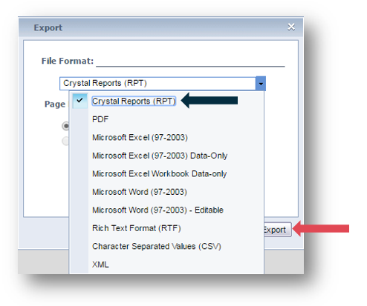Choose XML export format
Screen dimensions: 367x306
pos(100,265)
